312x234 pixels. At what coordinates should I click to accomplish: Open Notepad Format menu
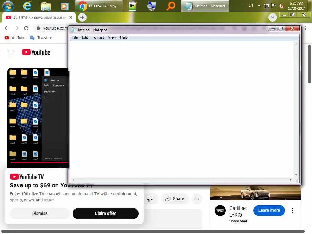(x=98, y=37)
